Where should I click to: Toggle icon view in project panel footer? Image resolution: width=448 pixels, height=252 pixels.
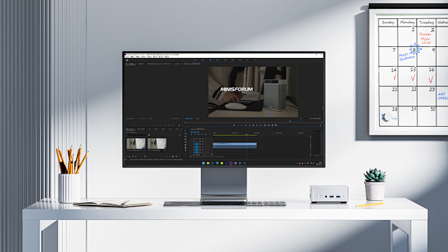(133, 156)
